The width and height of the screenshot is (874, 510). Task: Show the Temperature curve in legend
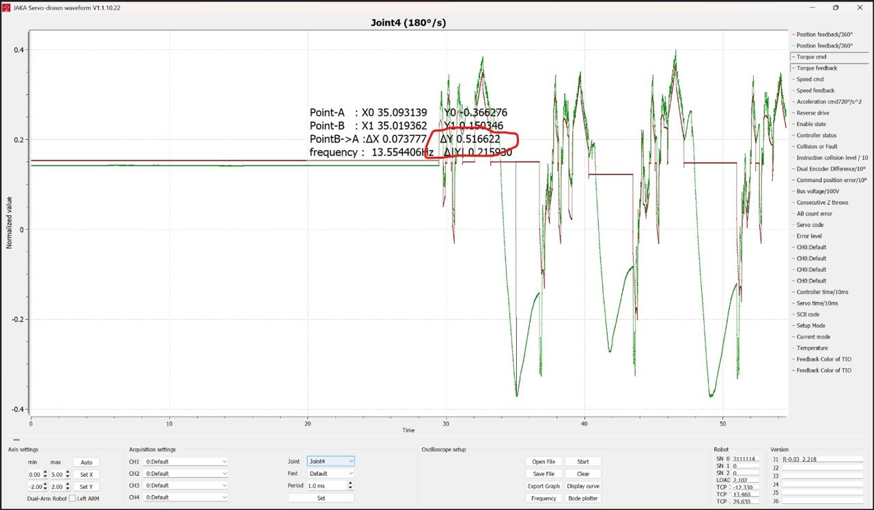[x=812, y=348]
